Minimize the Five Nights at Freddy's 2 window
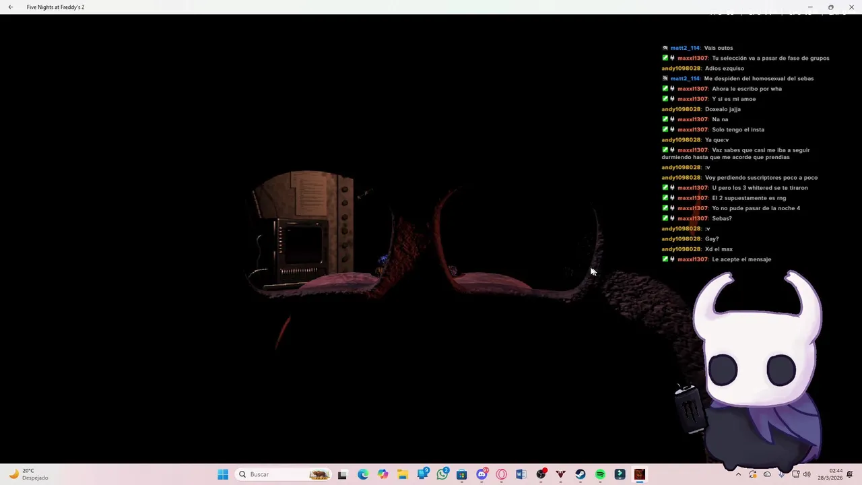Viewport: 862px width, 485px height. pyautogui.click(x=810, y=7)
